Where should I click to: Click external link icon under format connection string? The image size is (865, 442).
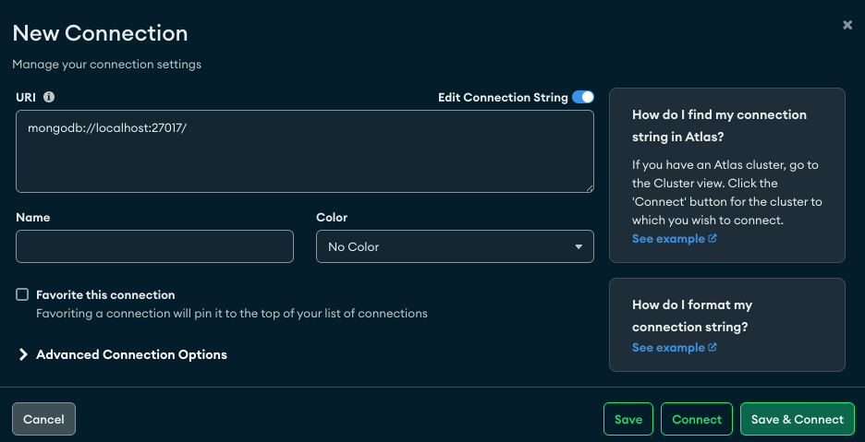[x=713, y=348]
